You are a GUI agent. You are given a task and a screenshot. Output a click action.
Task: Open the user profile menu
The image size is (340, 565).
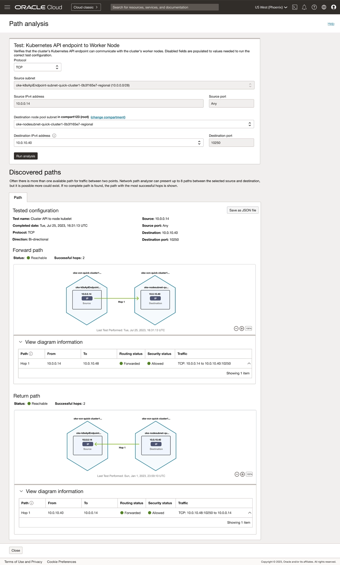(x=334, y=7)
